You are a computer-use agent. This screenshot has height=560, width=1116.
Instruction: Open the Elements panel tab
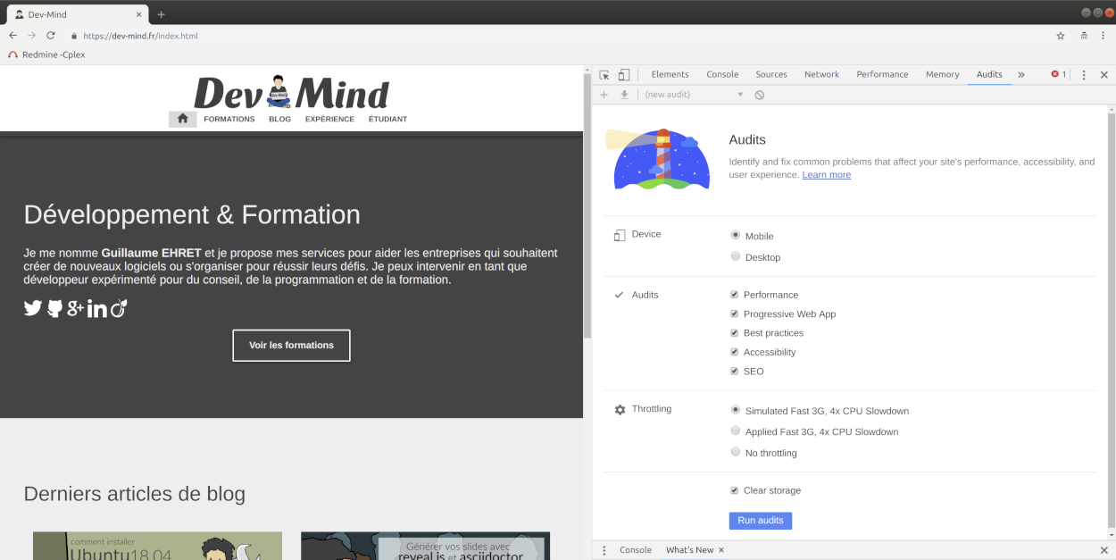point(670,75)
